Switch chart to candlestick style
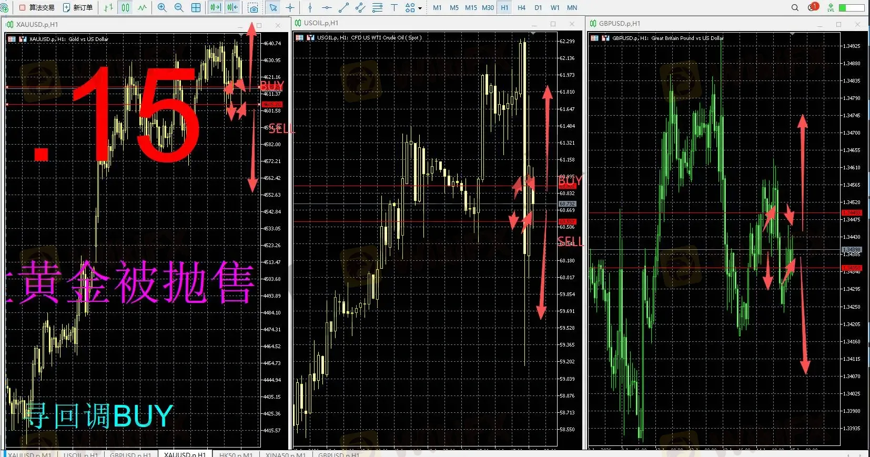Image resolution: width=870 pixels, height=457 pixels. pos(125,8)
